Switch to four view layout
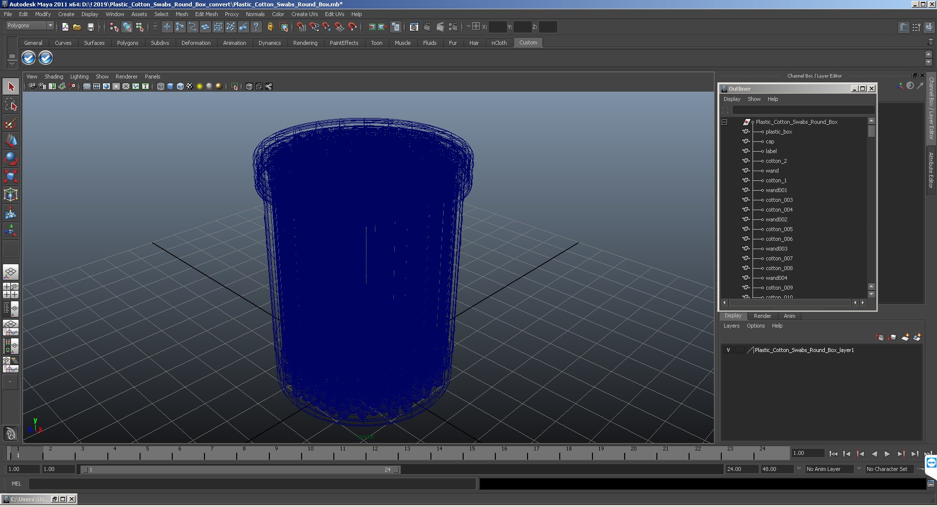 pos(11,291)
